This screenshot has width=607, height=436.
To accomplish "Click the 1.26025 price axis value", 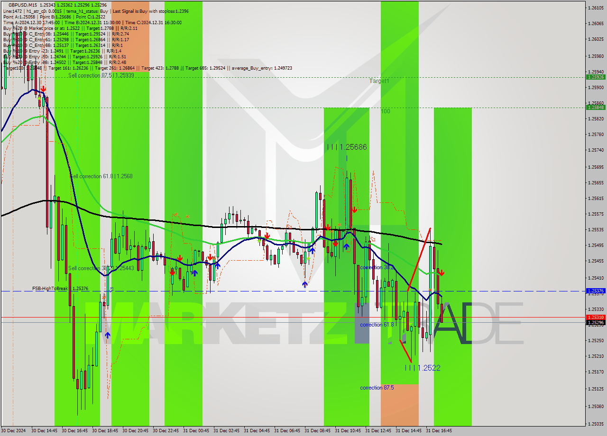I will click(596, 39).
